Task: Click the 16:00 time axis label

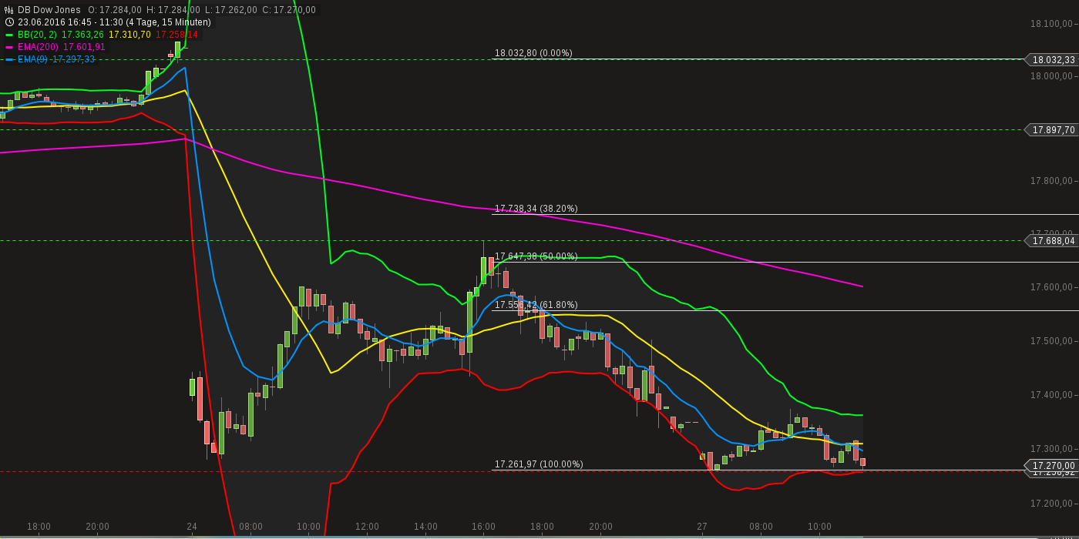Action: [483, 527]
